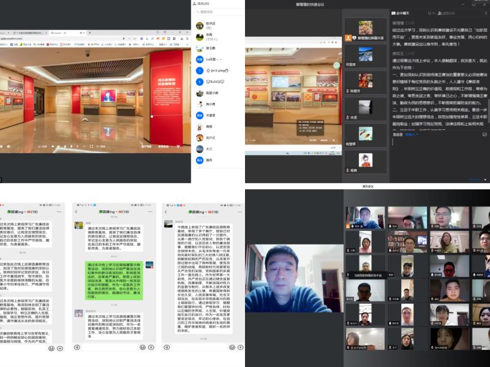Click the orange screen-sharing indicator icon
Viewport: 490px width, 367px height.
(x=349, y=38)
